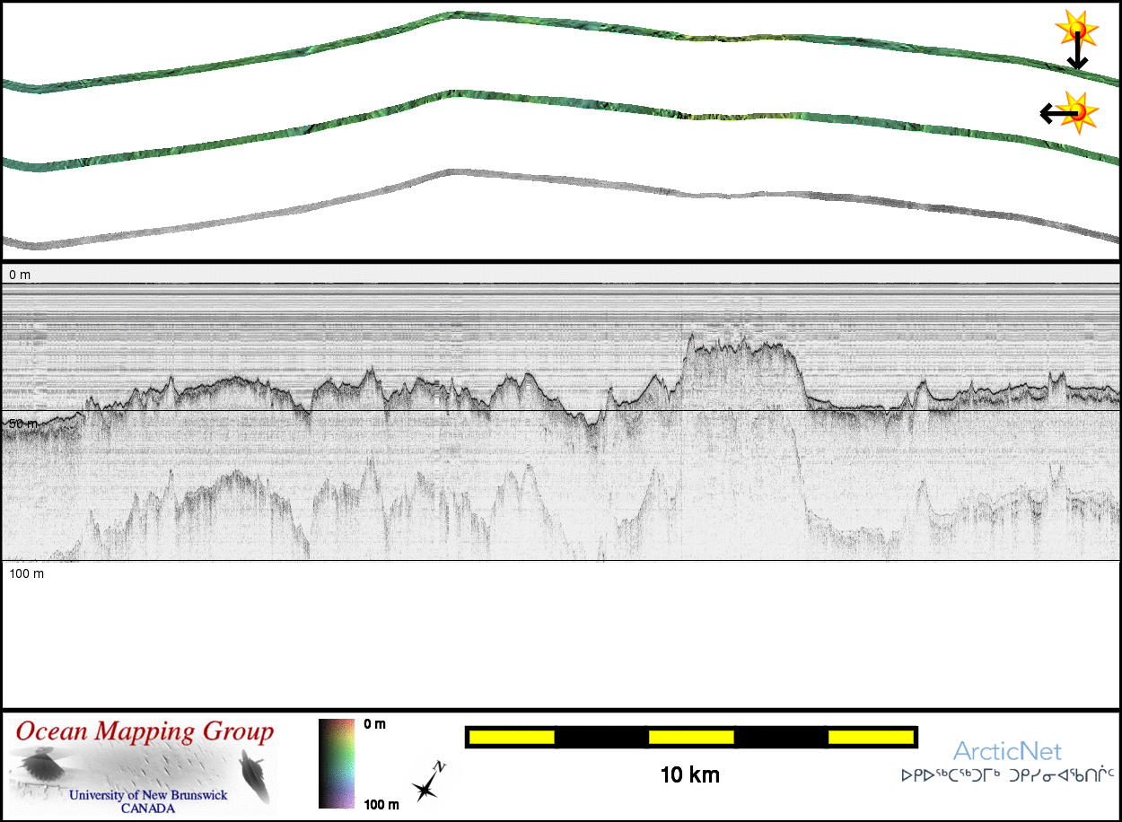Click the Inuktitut syllabics text under ArcticNet
1122x822 pixels.
(1007, 773)
